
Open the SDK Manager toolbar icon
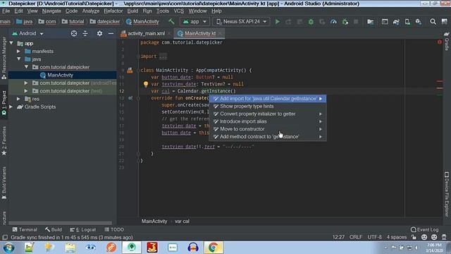pos(418,22)
